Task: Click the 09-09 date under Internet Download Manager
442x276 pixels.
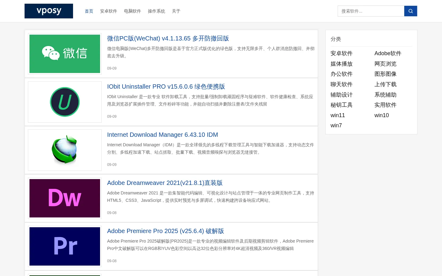Action: tap(112, 165)
